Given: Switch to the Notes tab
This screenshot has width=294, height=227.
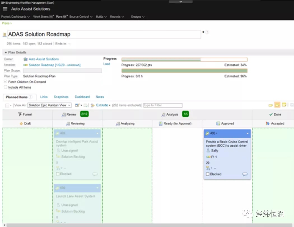Looking at the screenshot, I should pos(100,97).
